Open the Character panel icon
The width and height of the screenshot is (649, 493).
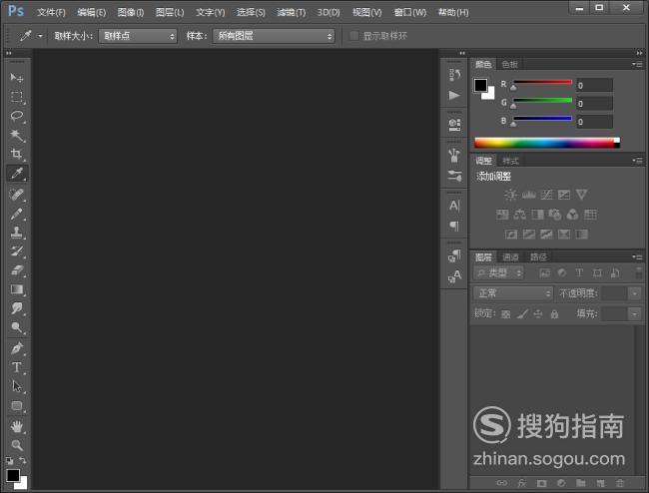coord(454,206)
